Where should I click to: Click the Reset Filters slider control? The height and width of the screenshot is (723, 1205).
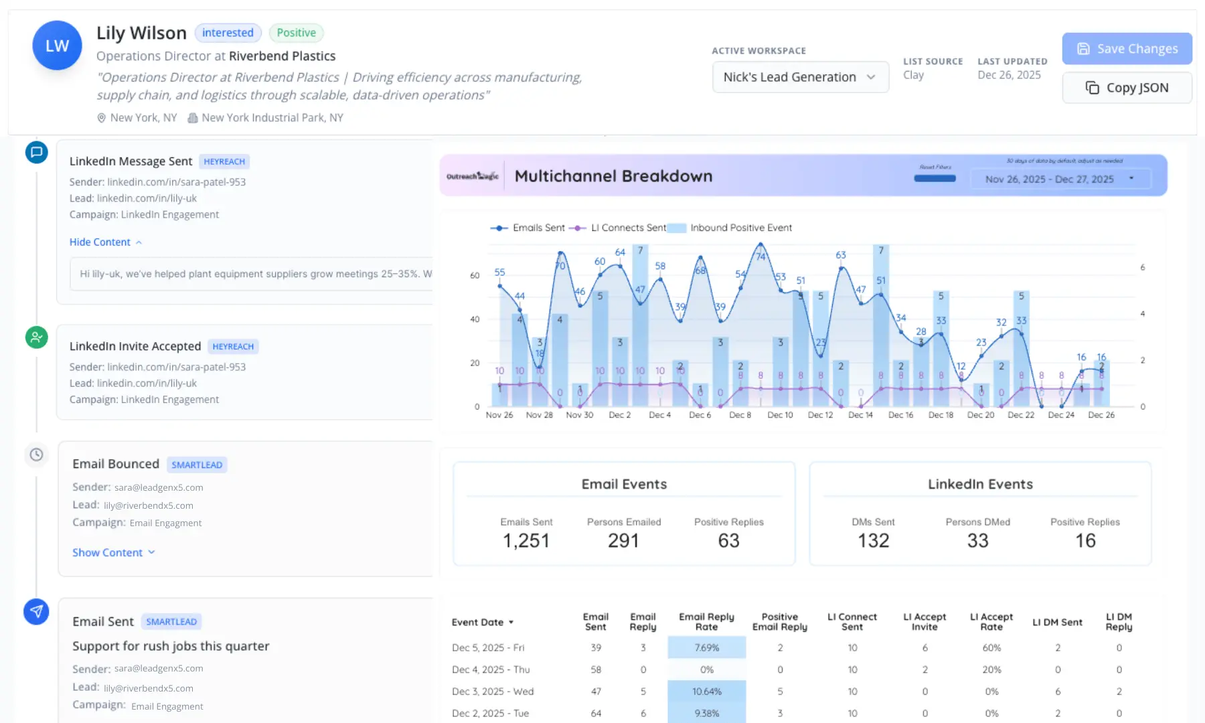click(x=935, y=178)
